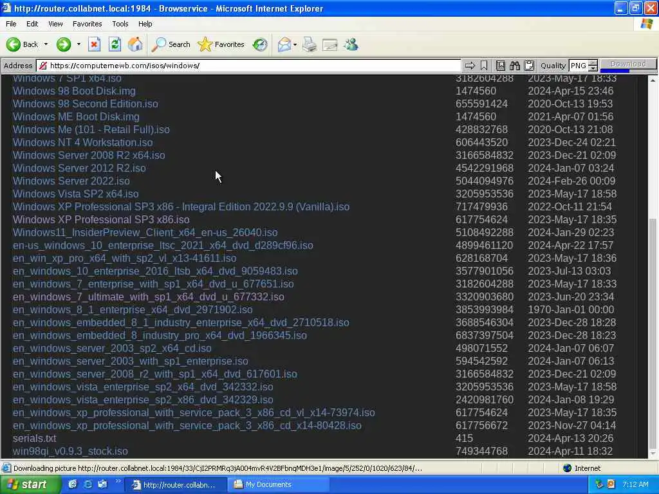Click the file size 5044094976
The width and height of the screenshot is (659, 494).
(x=485, y=181)
